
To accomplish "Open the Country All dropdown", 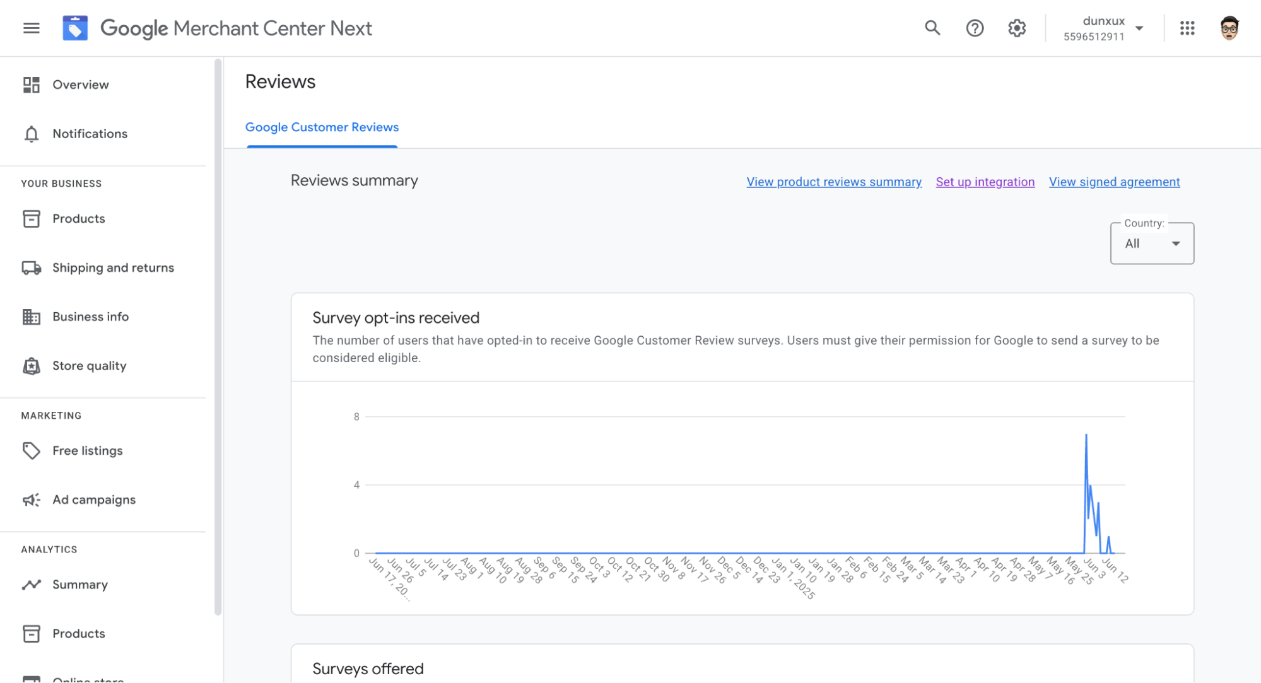I will pos(1152,243).
